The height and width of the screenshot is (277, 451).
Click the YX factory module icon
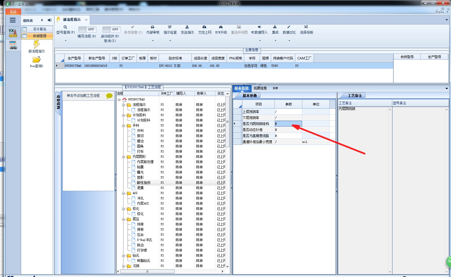[x=13, y=33]
